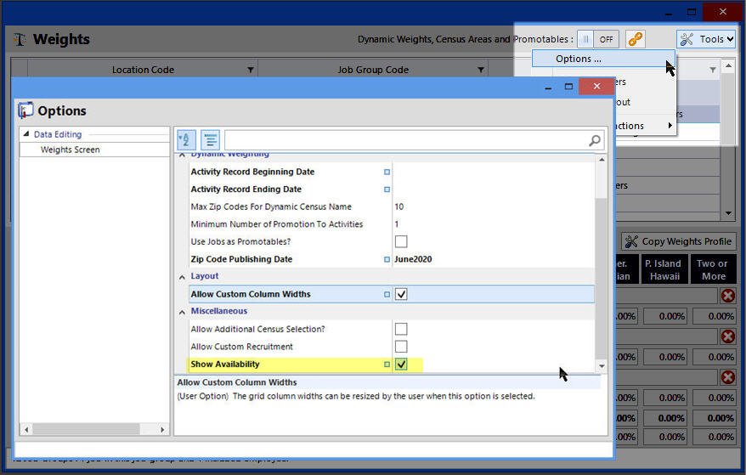The image size is (746, 475).
Task: Click Zip Code Publishing Date marker square
Action: tap(387, 259)
